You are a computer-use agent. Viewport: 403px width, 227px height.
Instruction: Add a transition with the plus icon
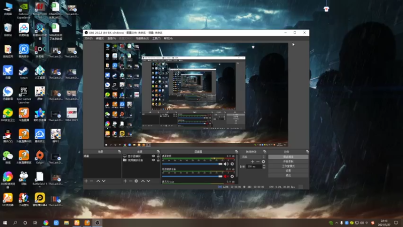(252, 161)
